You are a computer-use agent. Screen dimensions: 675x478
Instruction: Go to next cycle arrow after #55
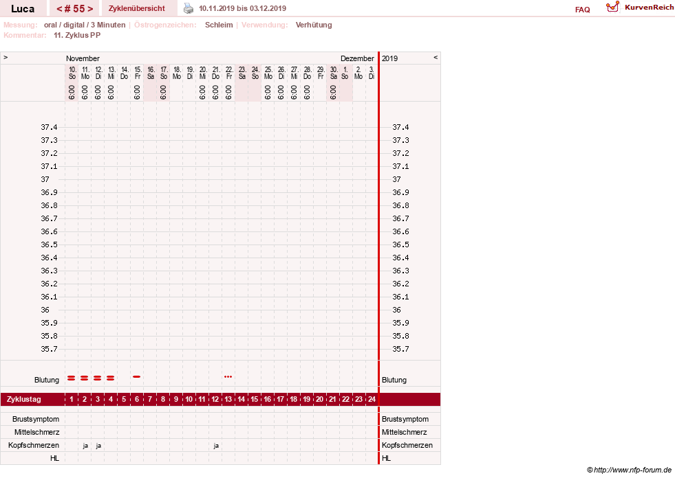[90, 9]
